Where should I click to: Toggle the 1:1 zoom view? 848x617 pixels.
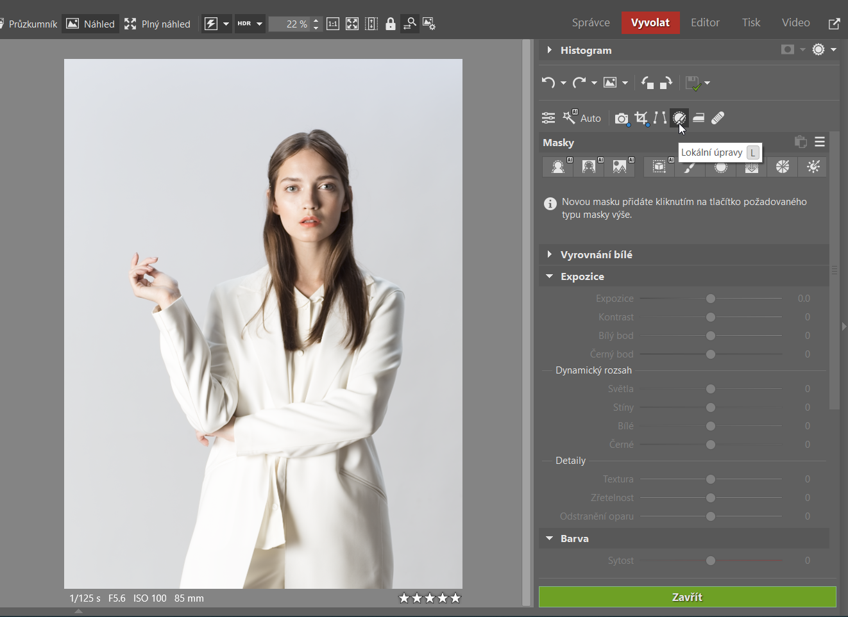click(x=332, y=24)
